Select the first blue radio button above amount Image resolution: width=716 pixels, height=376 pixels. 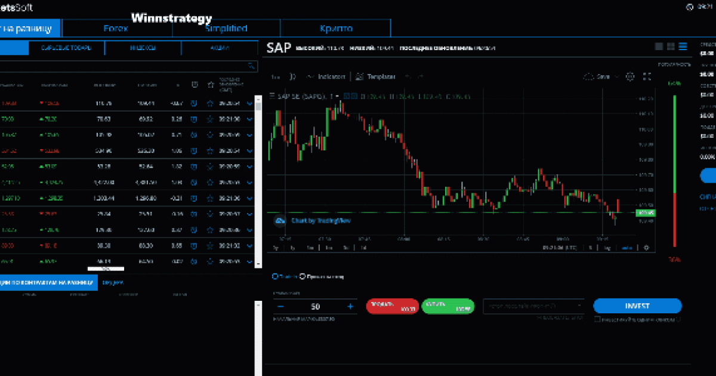tap(275, 276)
